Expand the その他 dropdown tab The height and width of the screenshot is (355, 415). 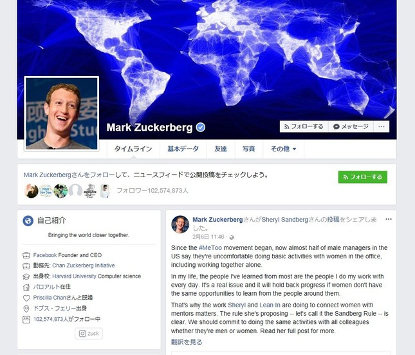pos(283,149)
